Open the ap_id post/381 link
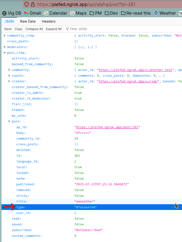 tap(107, 127)
